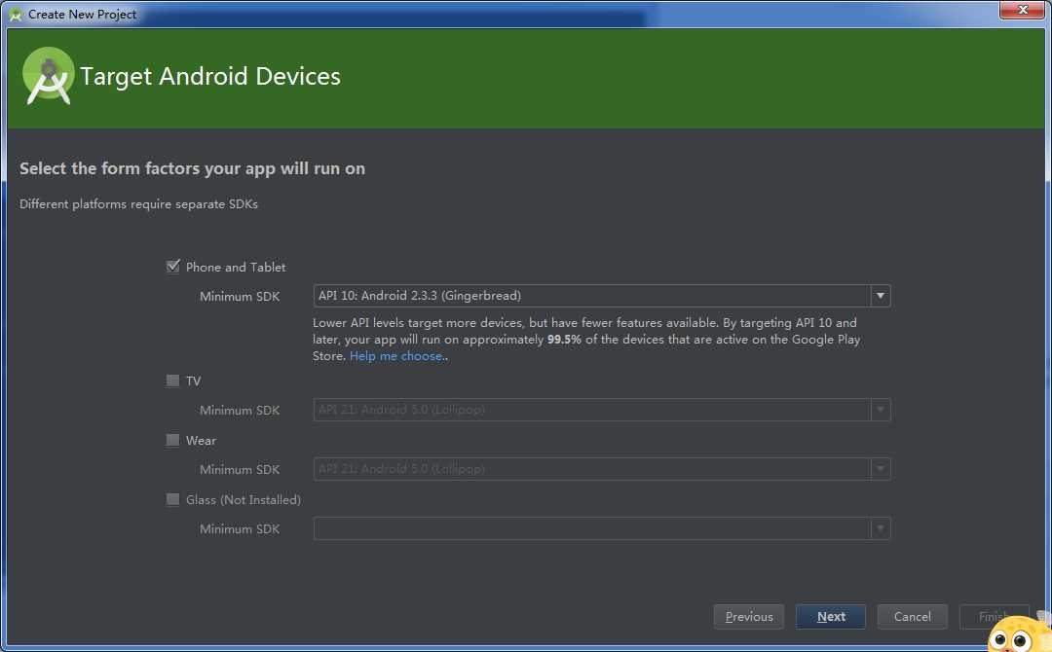Close the Create New Project window
Viewport: 1052px width, 652px height.
click(1023, 10)
